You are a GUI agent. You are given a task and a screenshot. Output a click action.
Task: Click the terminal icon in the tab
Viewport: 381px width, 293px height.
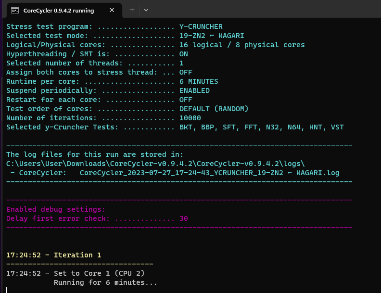pos(15,11)
